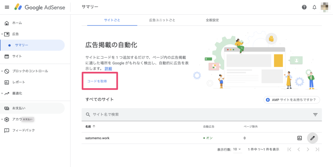Screen dimensions: 333x167
Task: Click the ホーム house sidebar icon
Action: 7,23
